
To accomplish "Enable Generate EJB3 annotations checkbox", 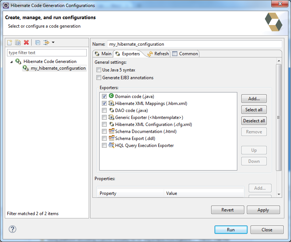I will (x=99, y=78).
